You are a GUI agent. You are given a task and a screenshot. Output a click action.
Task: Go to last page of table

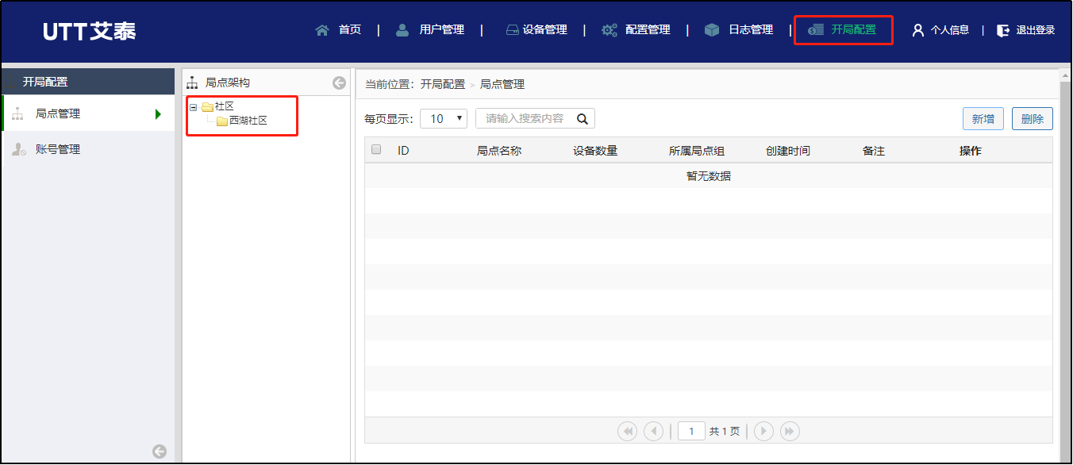(790, 431)
